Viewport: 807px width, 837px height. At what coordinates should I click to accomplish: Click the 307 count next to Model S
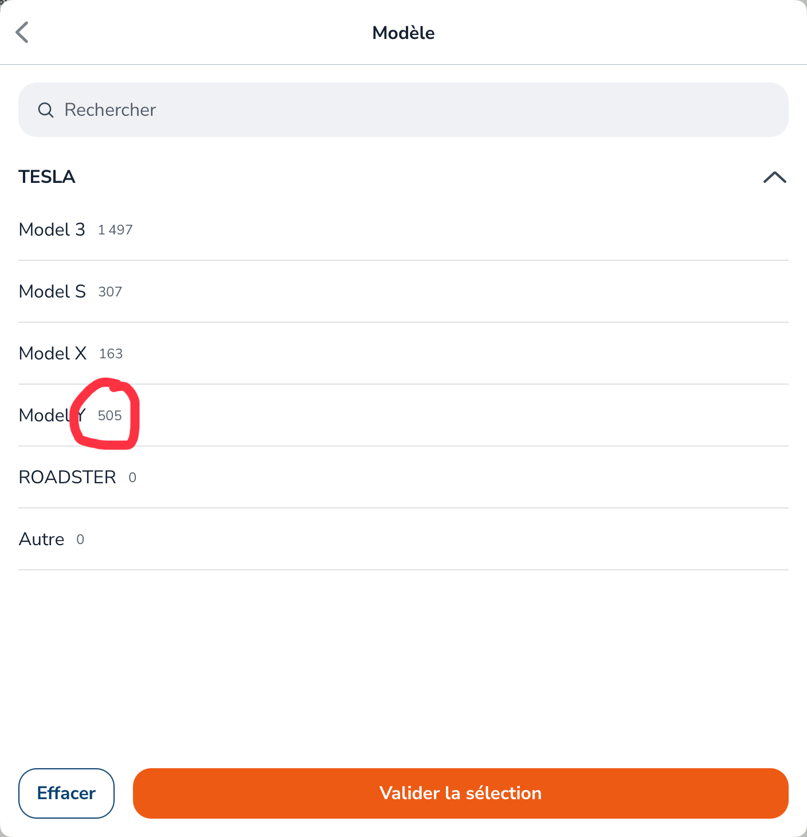pos(110,292)
